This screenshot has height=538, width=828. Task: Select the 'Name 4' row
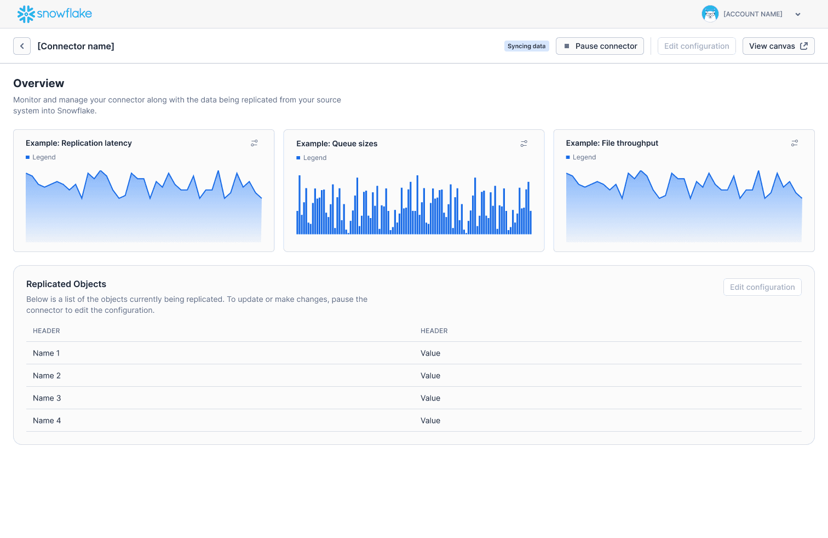tap(414, 421)
